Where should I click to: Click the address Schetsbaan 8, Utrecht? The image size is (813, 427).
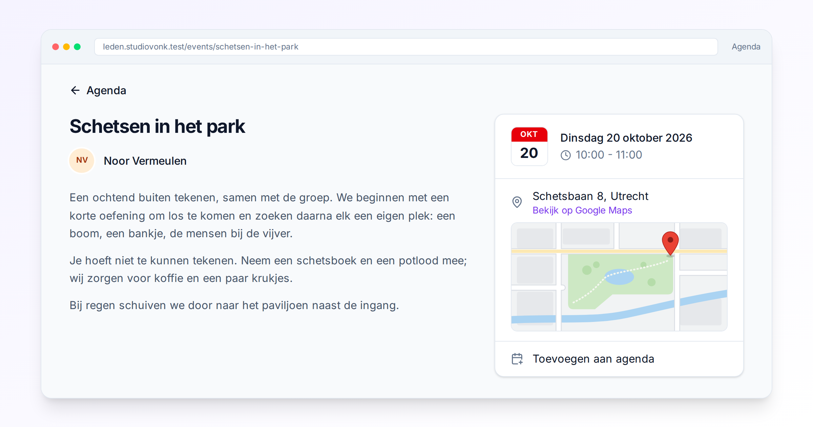590,196
